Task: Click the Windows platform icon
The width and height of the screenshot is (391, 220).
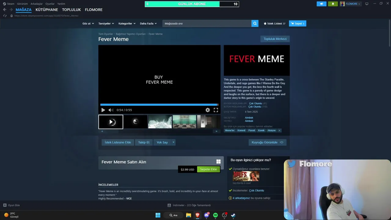Action: coord(218,162)
